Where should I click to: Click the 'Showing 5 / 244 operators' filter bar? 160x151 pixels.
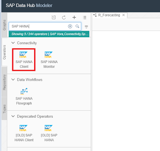pos(49,34)
